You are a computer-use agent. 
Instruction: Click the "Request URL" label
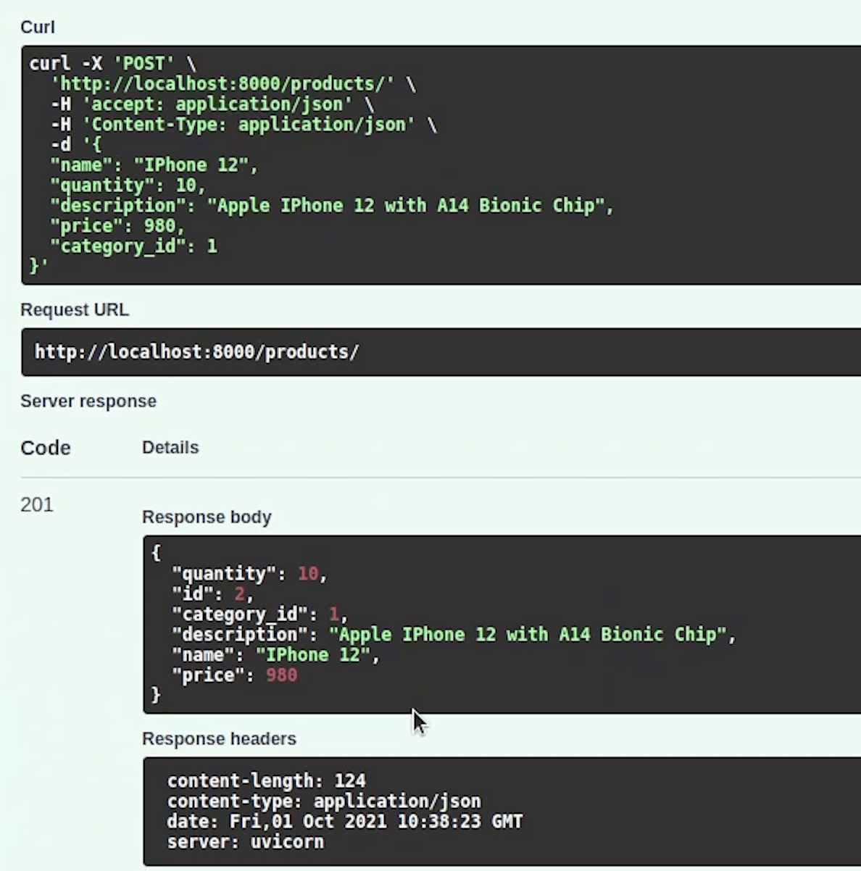75,310
